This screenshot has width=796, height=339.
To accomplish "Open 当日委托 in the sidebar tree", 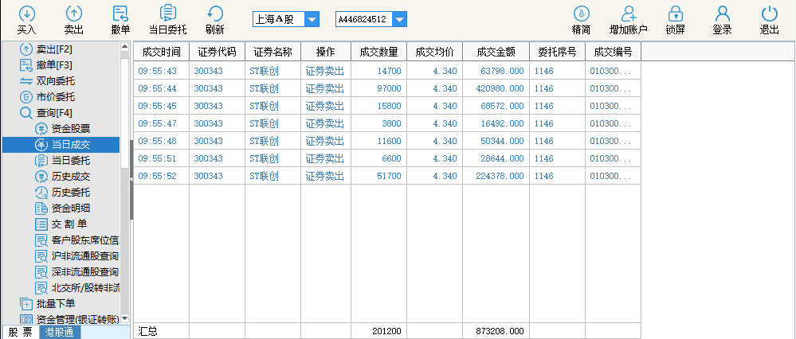I will [61, 161].
